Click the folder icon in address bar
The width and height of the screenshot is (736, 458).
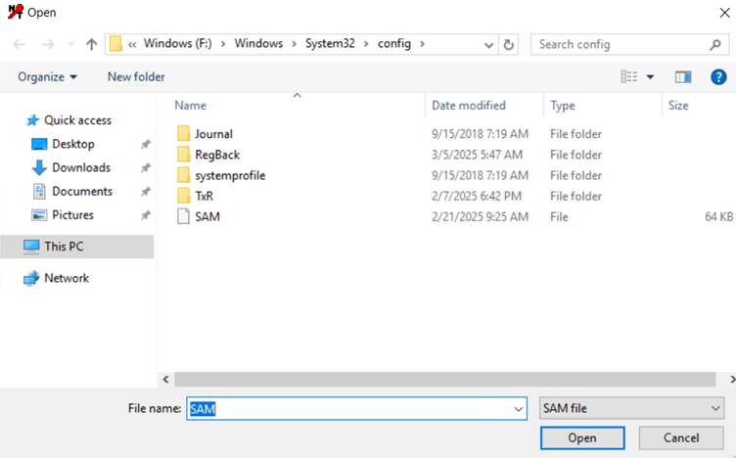pos(115,44)
